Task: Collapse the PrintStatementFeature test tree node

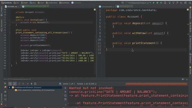Action: 9,87
